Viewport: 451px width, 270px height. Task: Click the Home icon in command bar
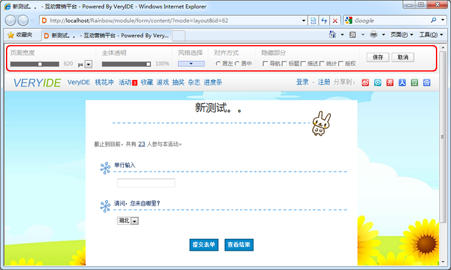tap(332, 34)
